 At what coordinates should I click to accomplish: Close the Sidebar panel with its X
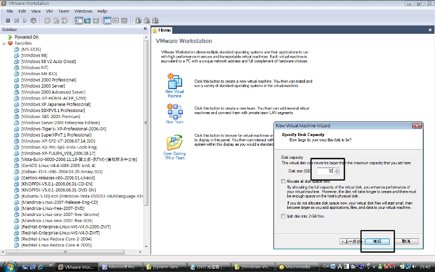click(x=145, y=29)
